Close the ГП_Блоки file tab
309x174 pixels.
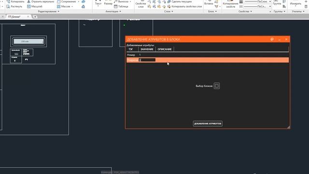[28, 16]
